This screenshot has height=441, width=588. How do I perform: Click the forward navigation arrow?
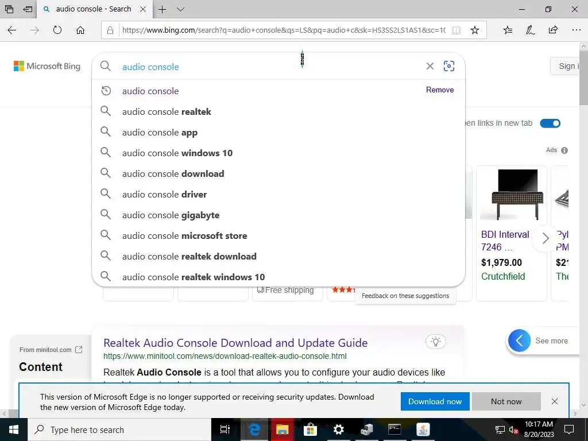pyautogui.click(x=34, y=30)
